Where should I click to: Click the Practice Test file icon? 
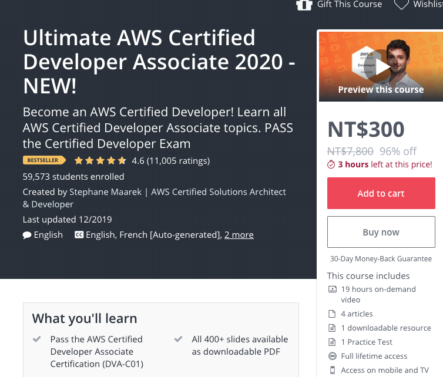pyautogui.click(x=332, y=342)
